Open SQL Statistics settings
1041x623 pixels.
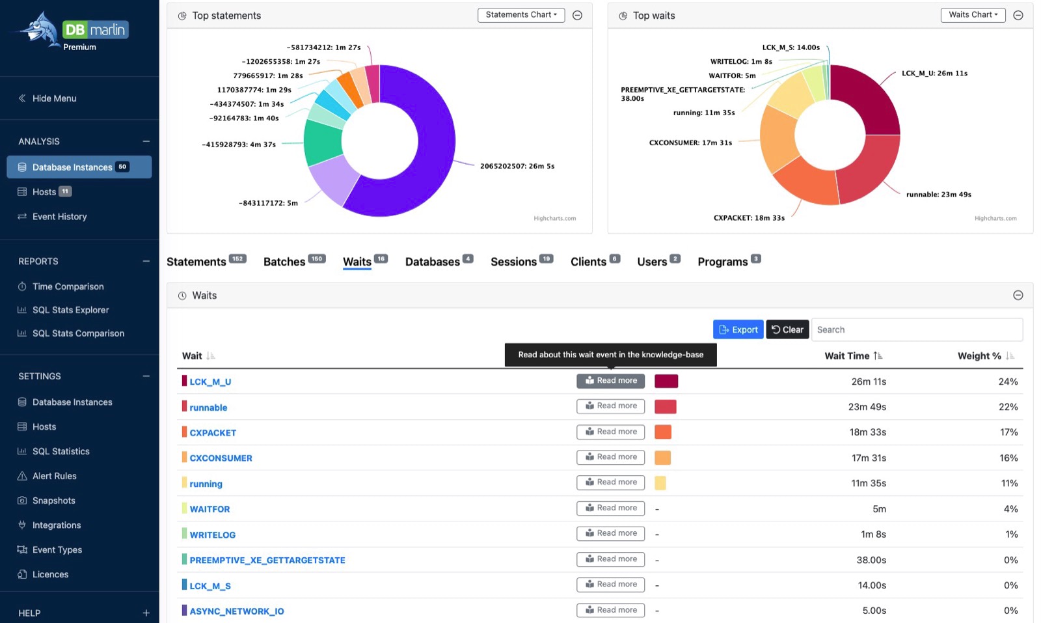coord(53,451)
